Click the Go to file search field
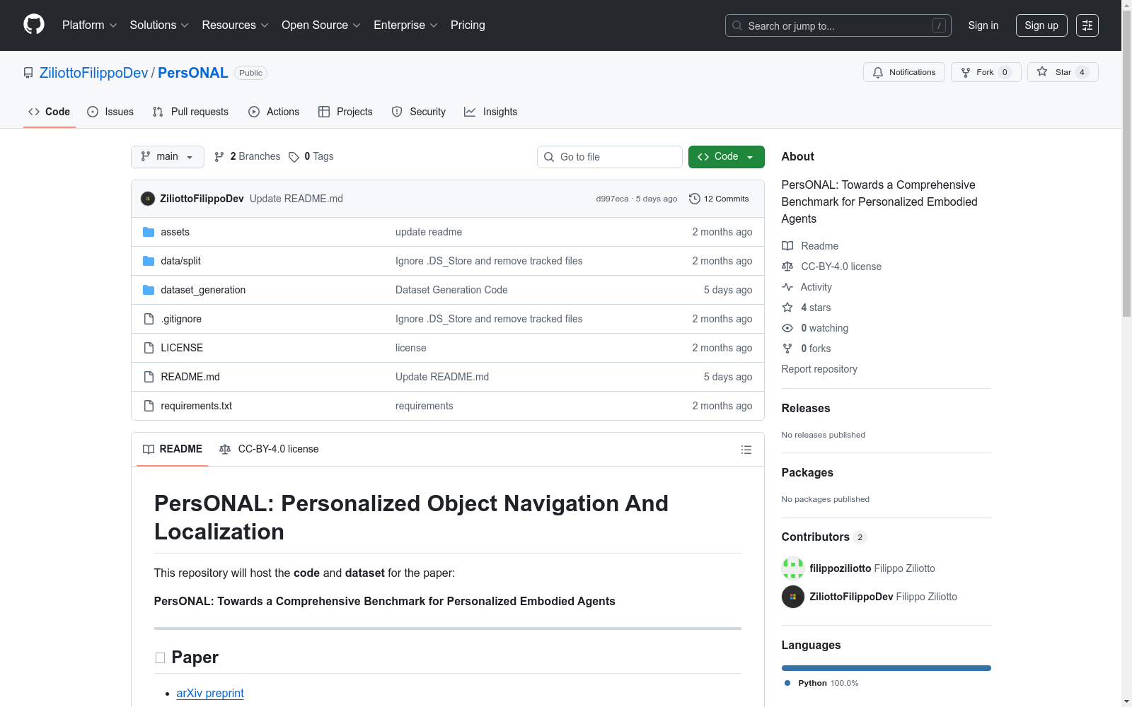Screen dimensions: 1132x707 coord(610,157)
